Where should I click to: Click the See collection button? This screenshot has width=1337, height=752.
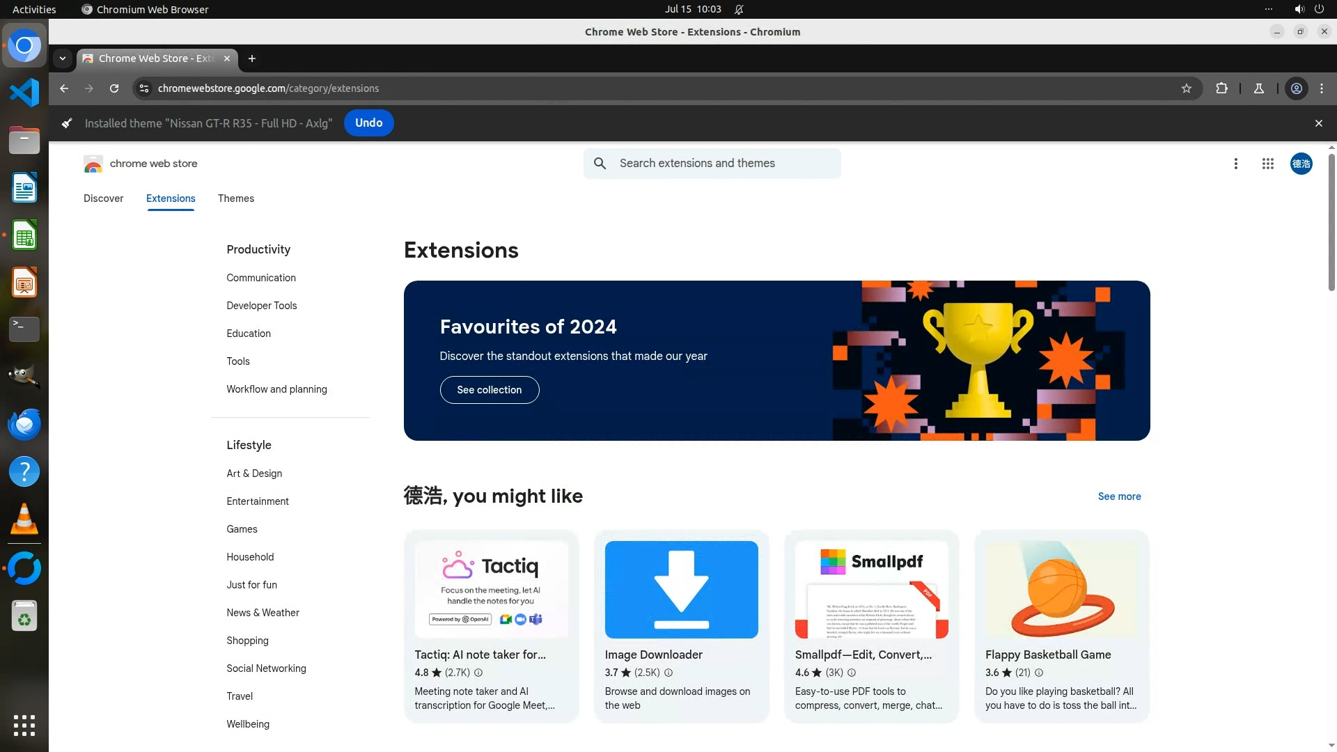pyautogui.click(x=489, y=390)
